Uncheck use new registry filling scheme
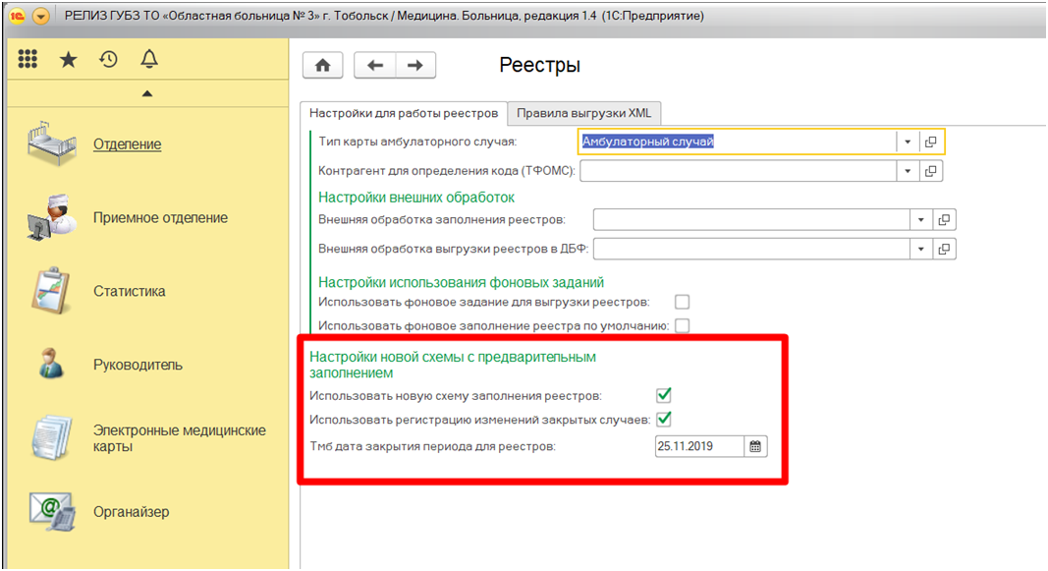Viewport: 1048px width, 571px height. click(x=664, y=395)
